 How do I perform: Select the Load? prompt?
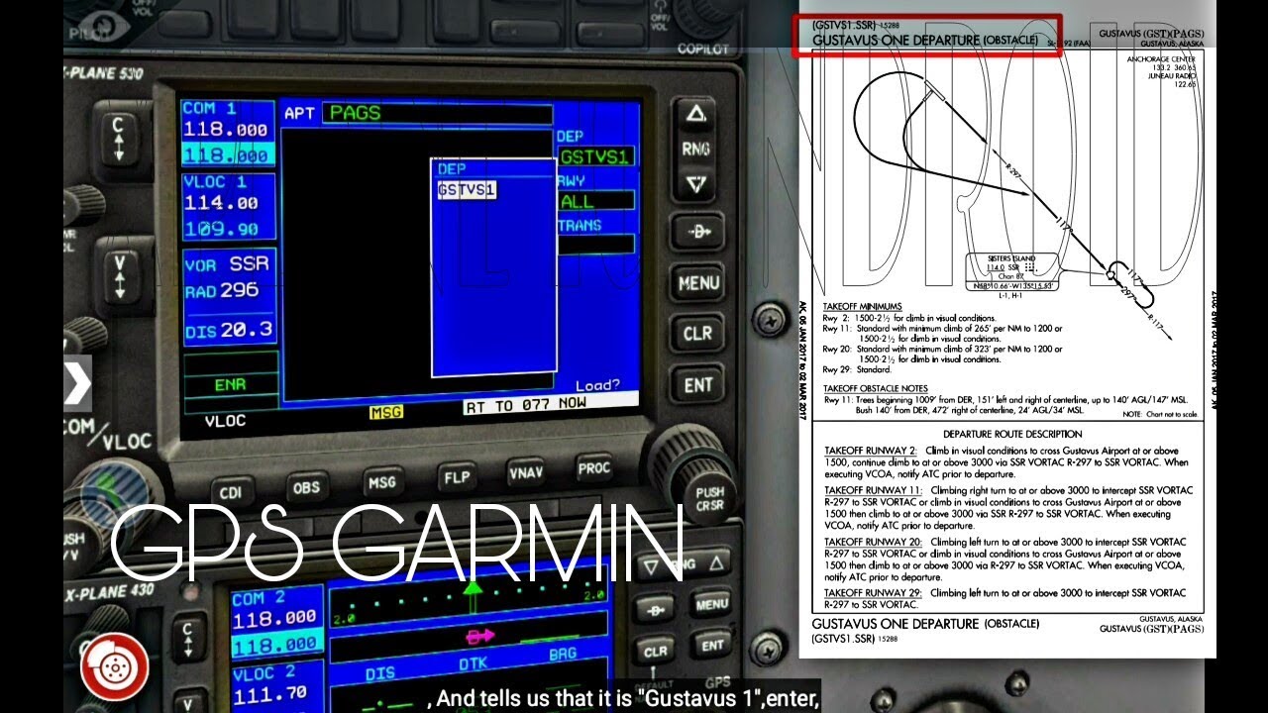(x=598, y=385)
